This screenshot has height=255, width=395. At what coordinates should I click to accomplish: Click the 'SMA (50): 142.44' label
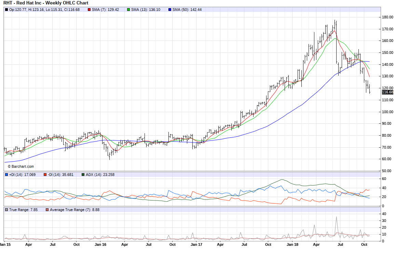(187, 10)
